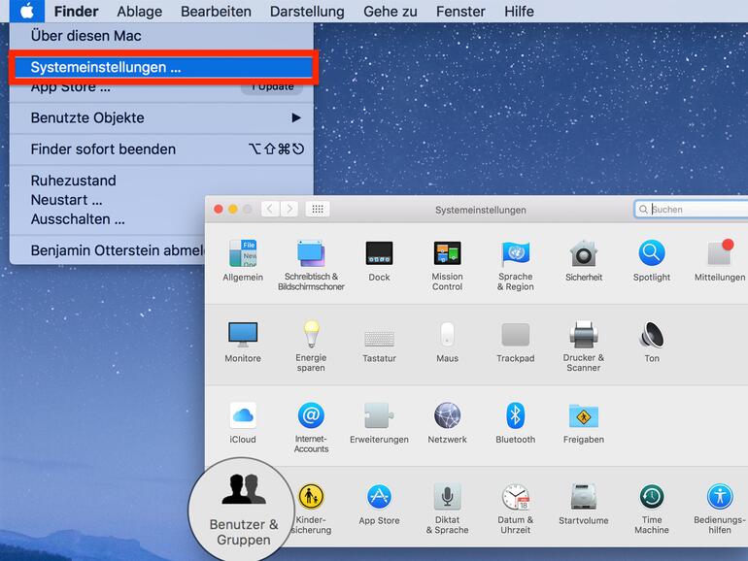Open the Dock preference pane
Screen dimensions: 748x561
[379, 260]
